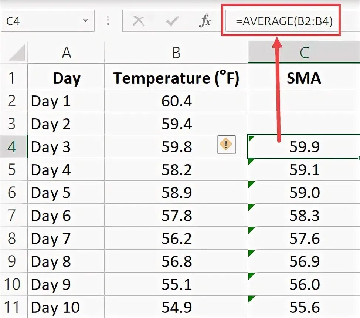Click the Temperature (°F) header cell
The image size is (360, 318).
(176, 78)
